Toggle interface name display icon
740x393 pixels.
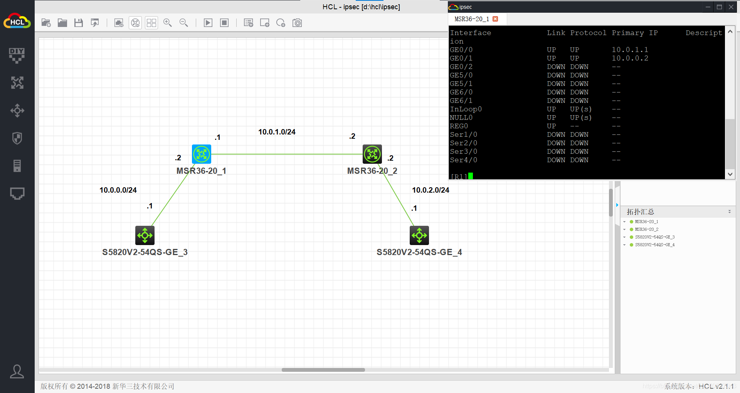pos(119,23)
